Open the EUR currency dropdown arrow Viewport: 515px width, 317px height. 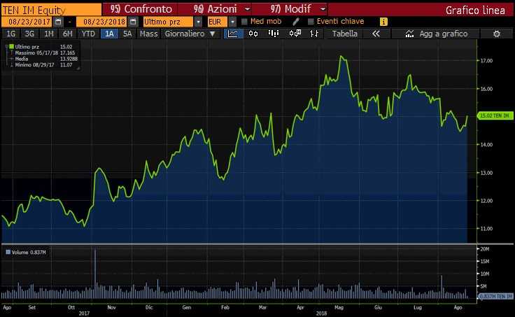pos(232,22)
